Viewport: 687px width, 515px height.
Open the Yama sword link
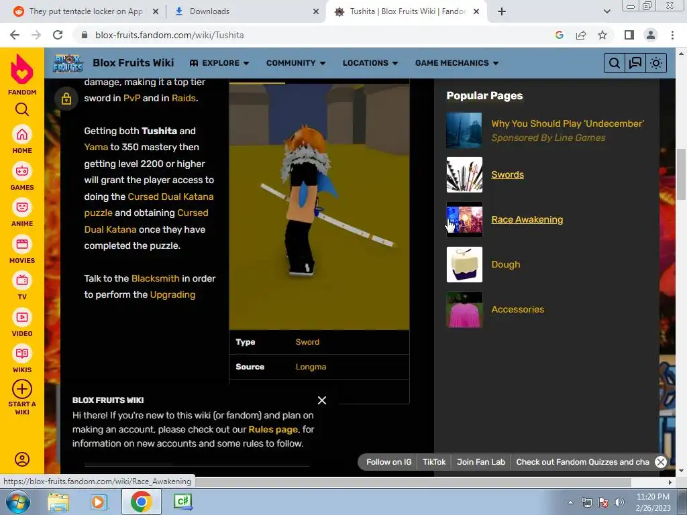tap(96, 147)
